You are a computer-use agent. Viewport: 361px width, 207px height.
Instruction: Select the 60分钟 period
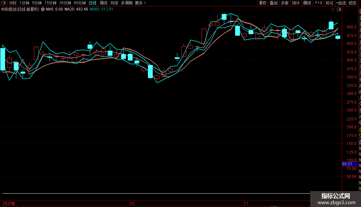(80, 3)
